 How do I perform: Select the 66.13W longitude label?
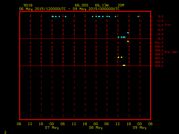pos(101,5)
